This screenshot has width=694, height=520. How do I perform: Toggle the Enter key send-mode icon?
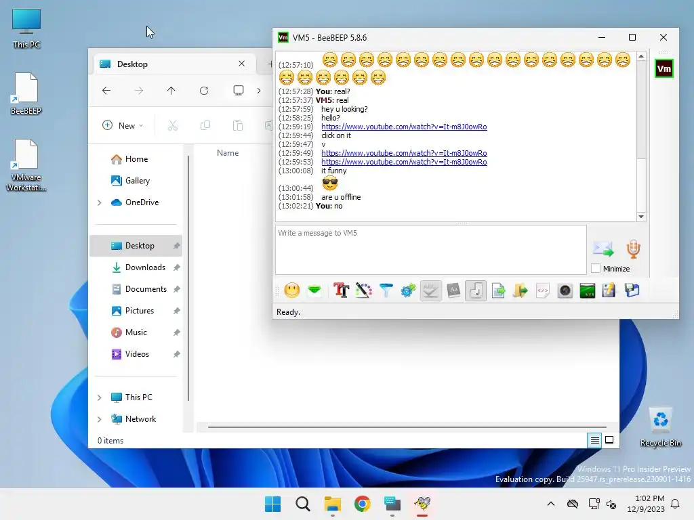pos(476,290)
